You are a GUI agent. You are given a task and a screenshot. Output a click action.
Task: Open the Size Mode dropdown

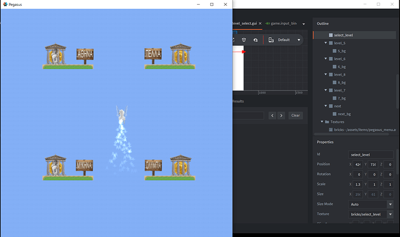(x=371, y=204)
